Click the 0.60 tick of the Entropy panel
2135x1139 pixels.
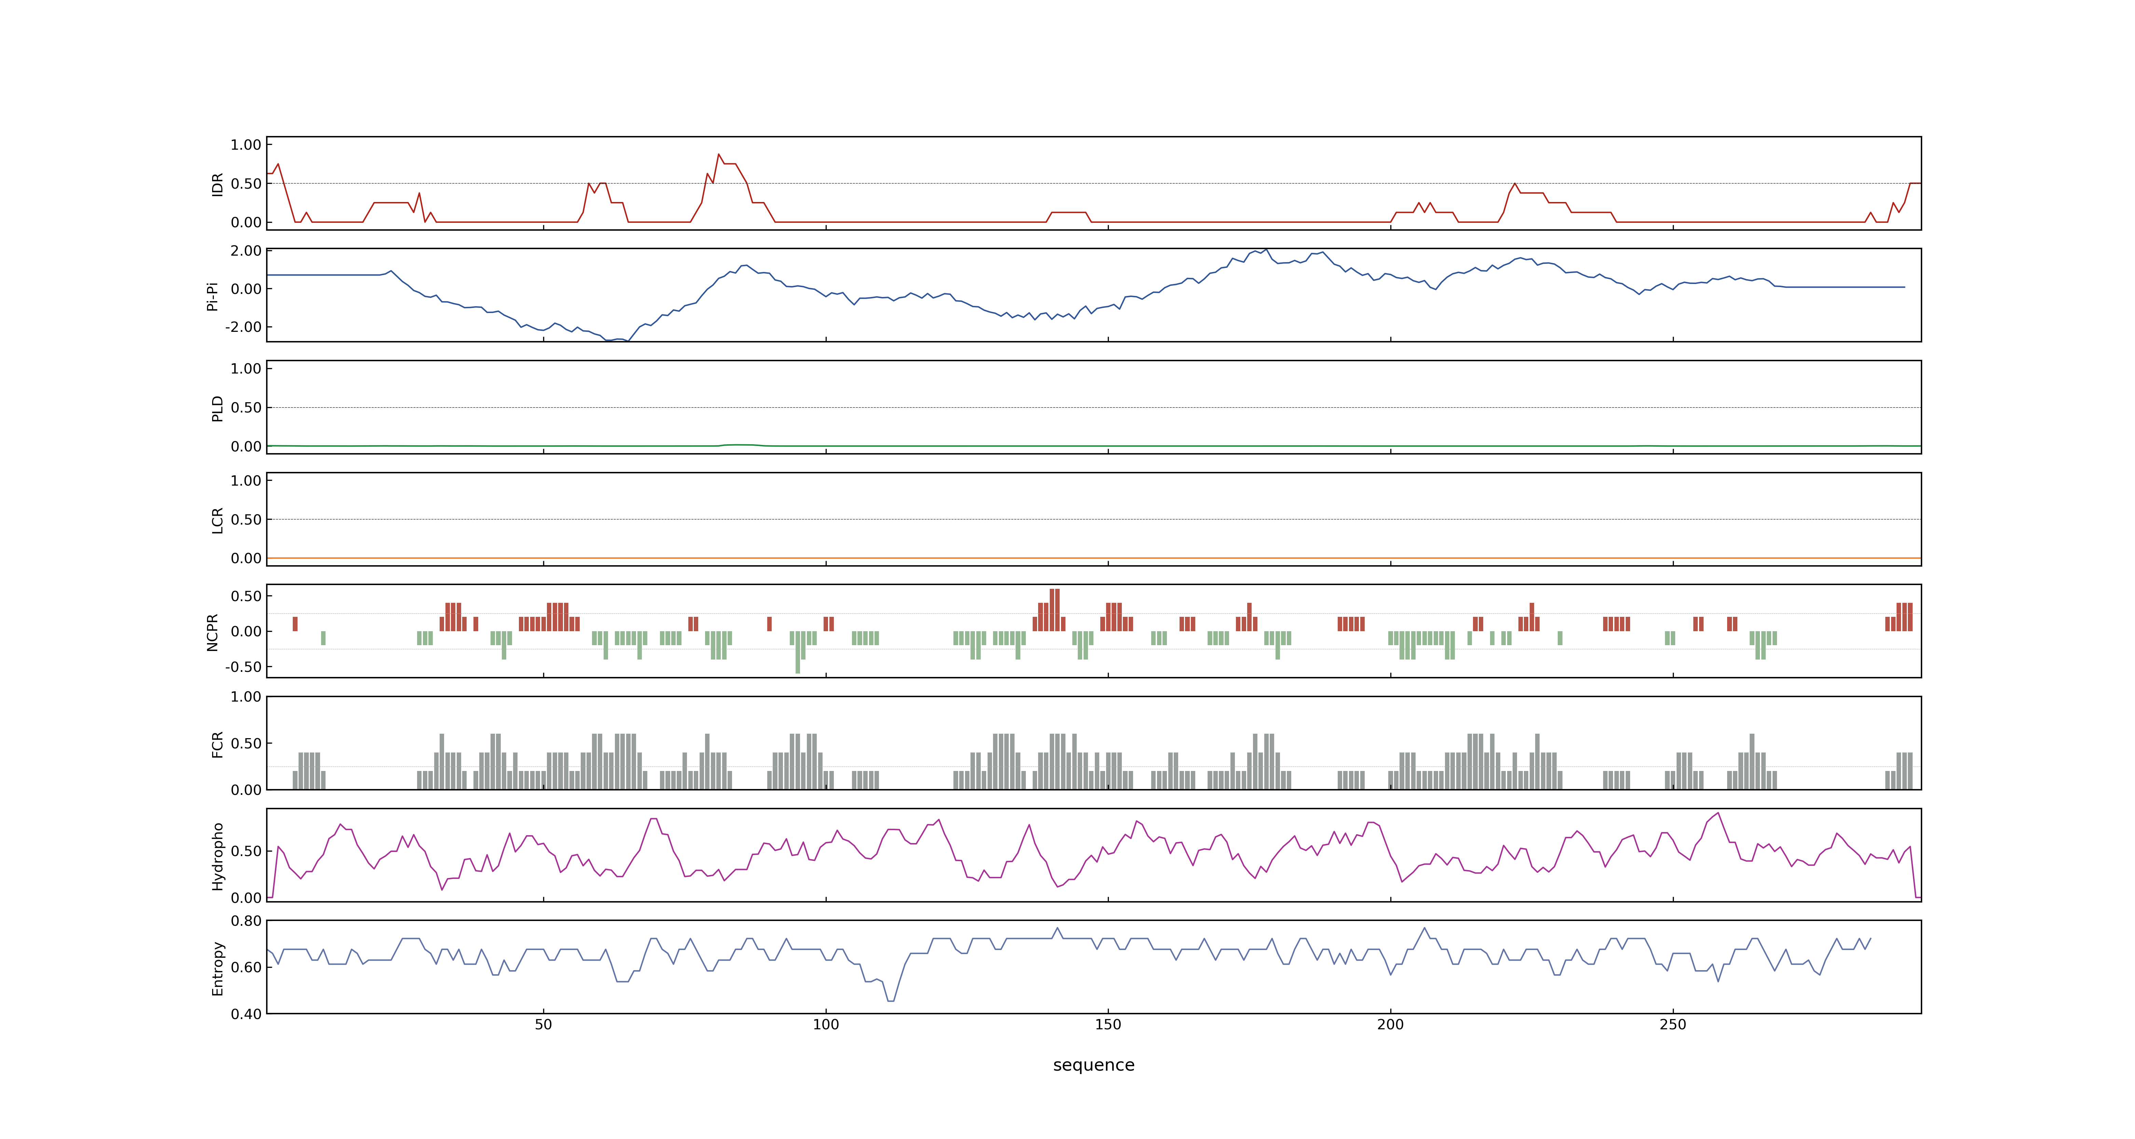[x=246, y=967]
